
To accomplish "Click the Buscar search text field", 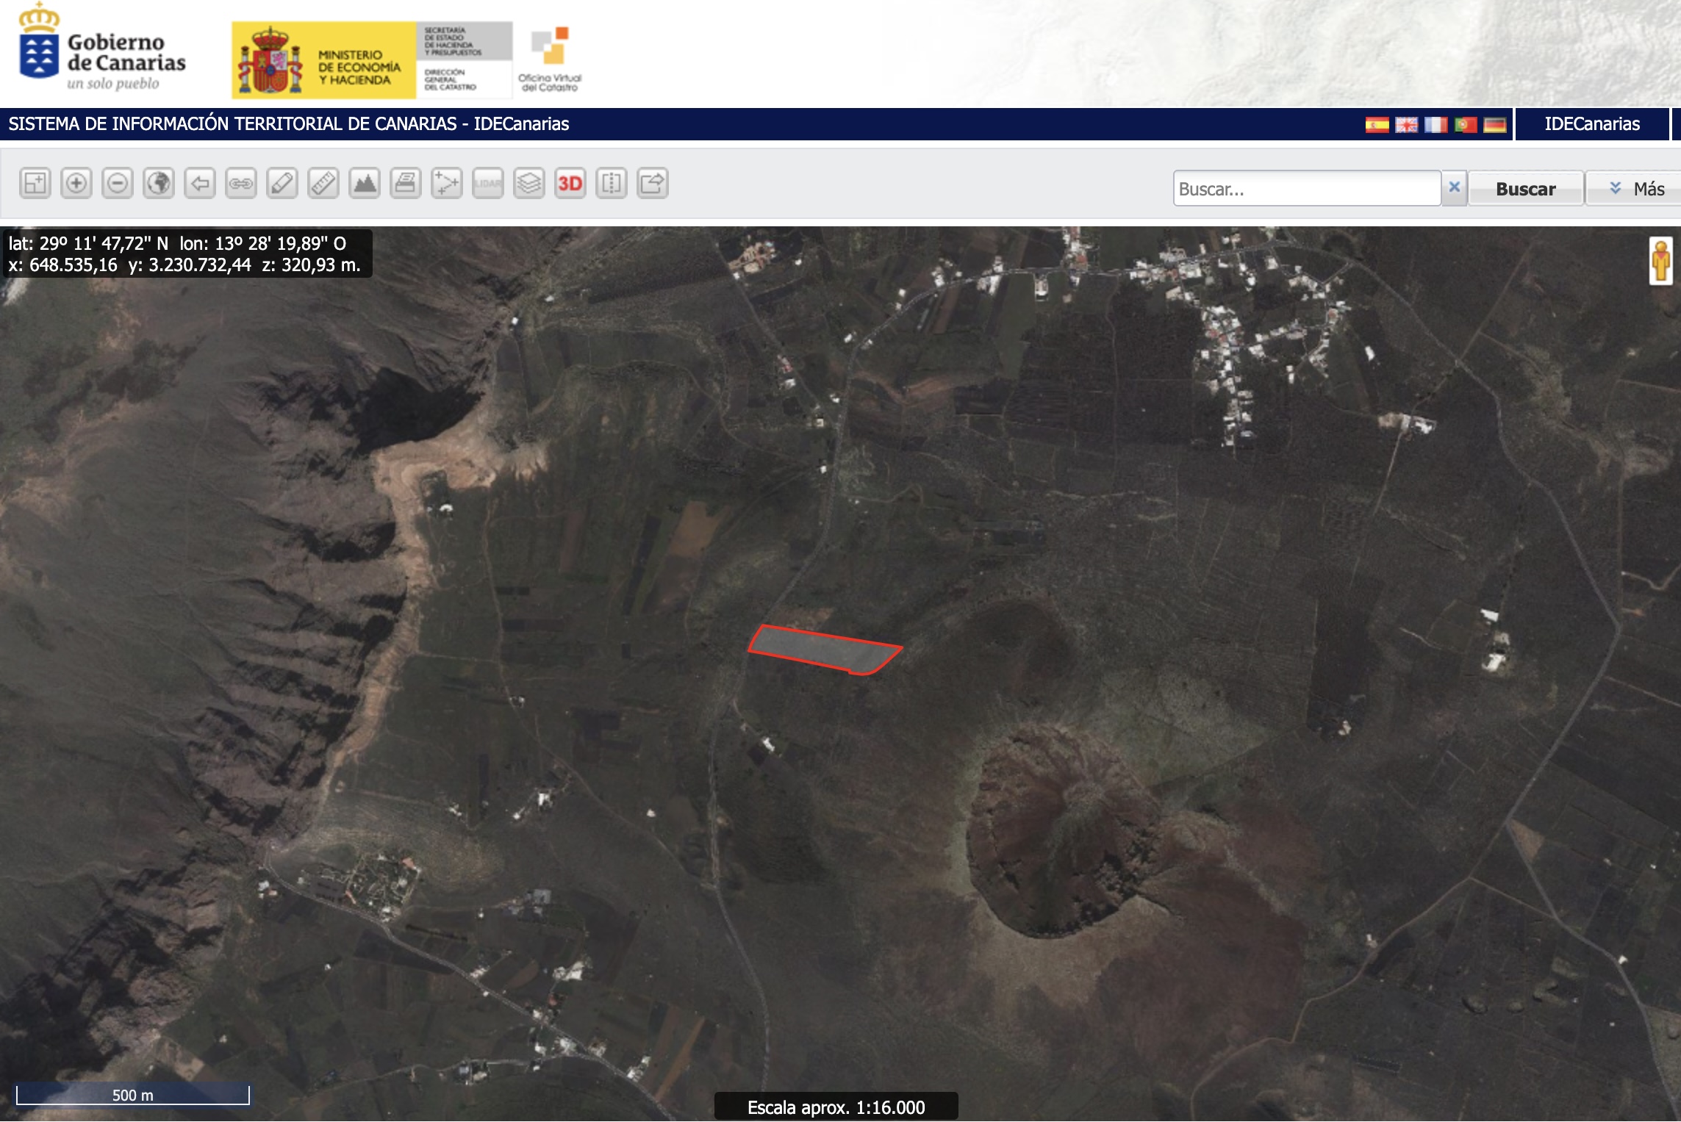I will click(x=1305, y=190).
